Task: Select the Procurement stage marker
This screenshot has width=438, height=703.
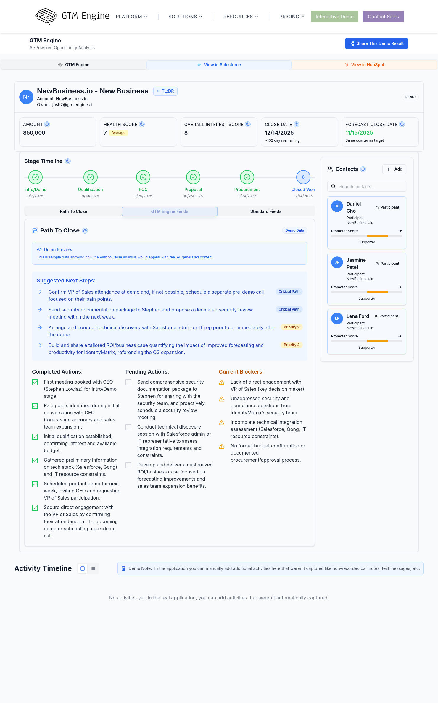Action: [x=247, y=177]
